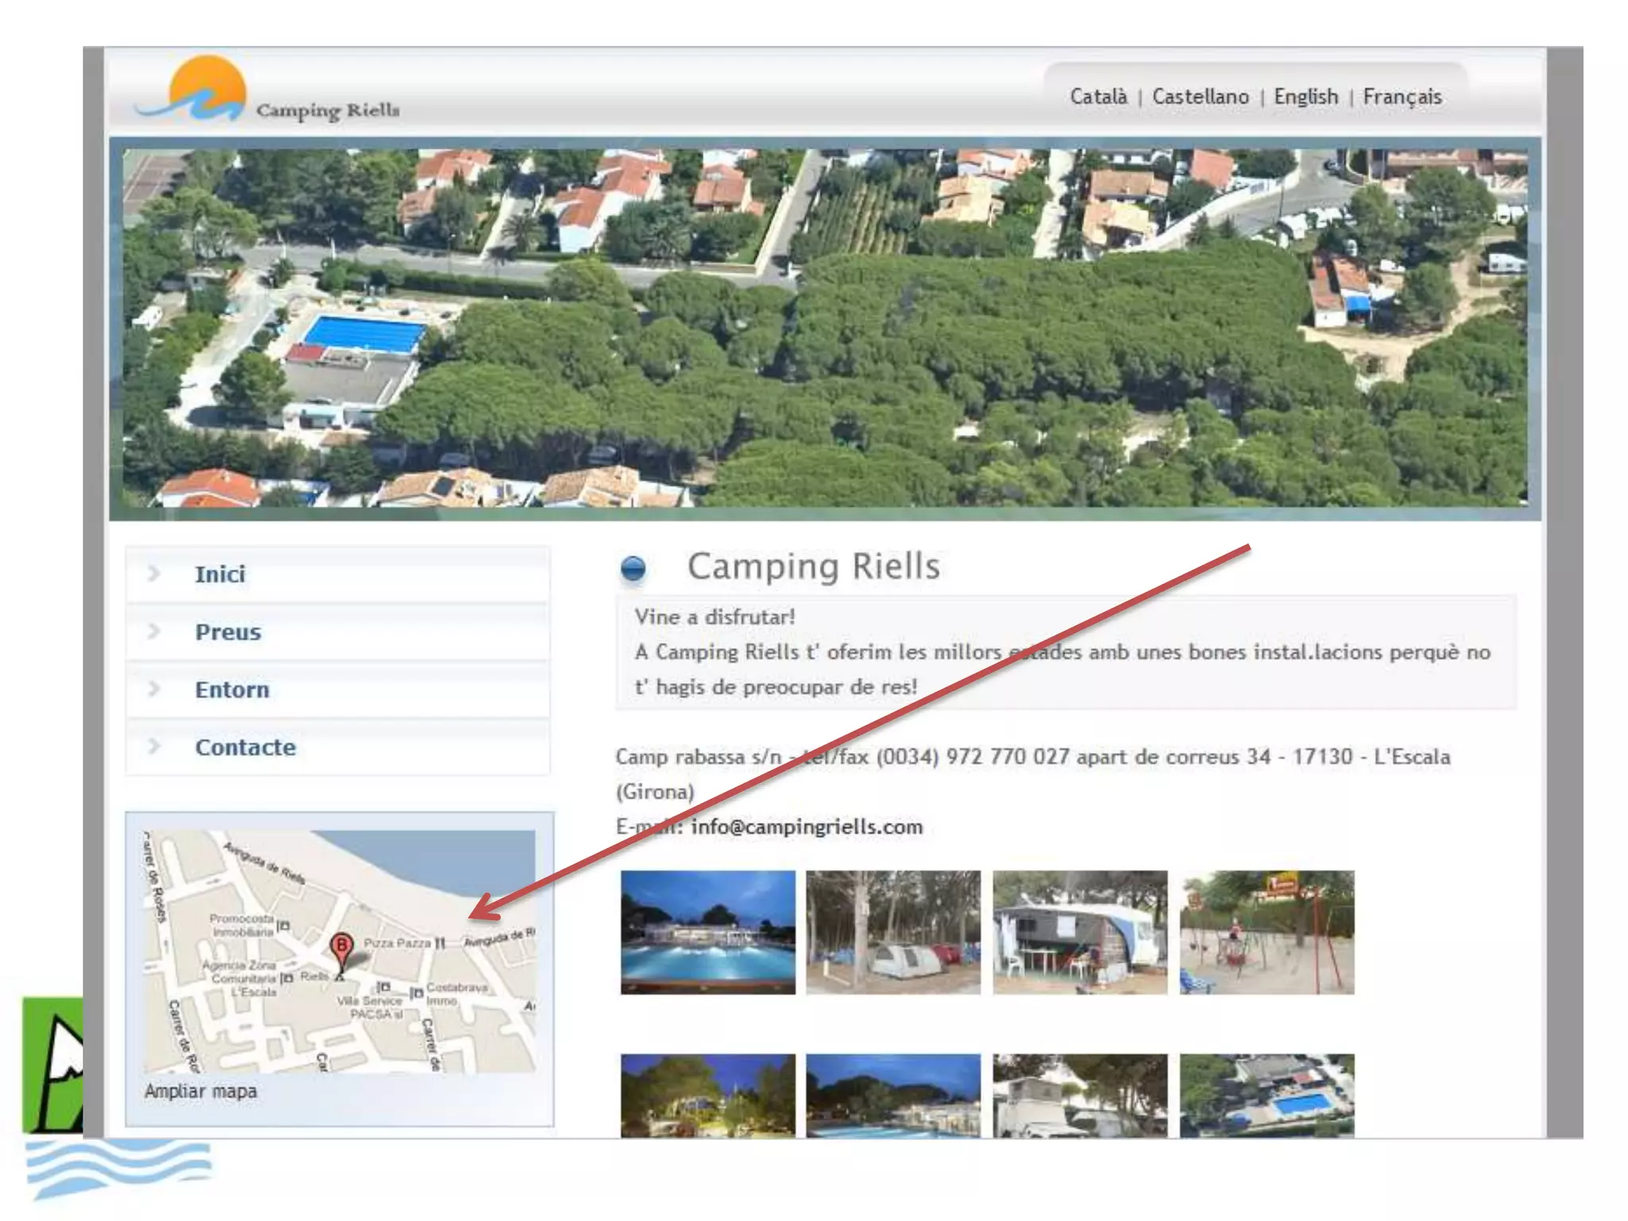Go to the Entorn page
Image resolution: width=1628 pixels, height=1221 pixels.
pyautogui.click(x=232, y=689)
